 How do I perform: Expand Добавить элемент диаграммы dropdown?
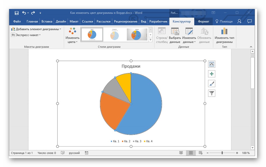click(x=36, y=29)
